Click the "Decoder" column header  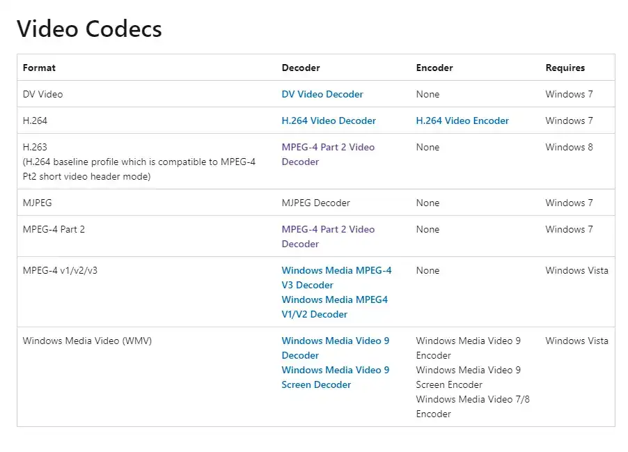[301, 68]
